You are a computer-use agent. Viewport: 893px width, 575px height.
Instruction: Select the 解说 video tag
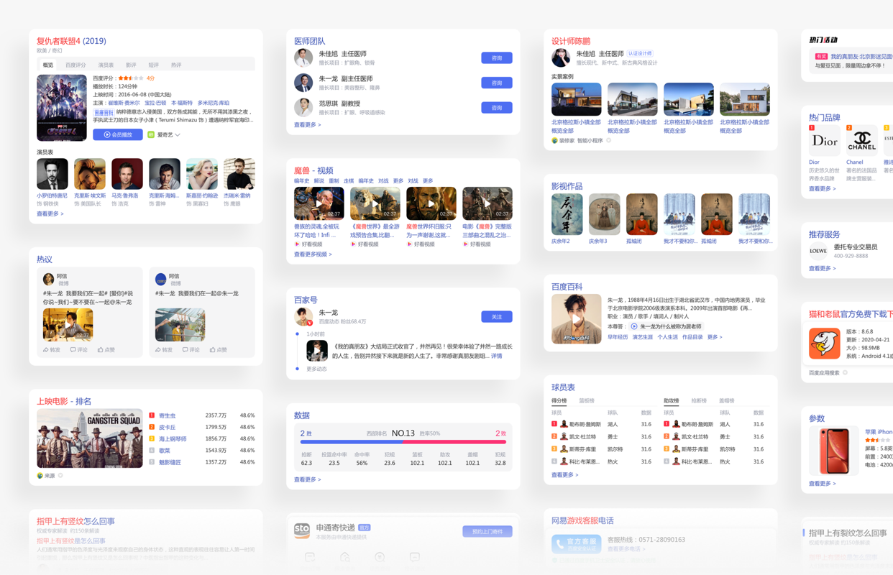tap(319, 181)
